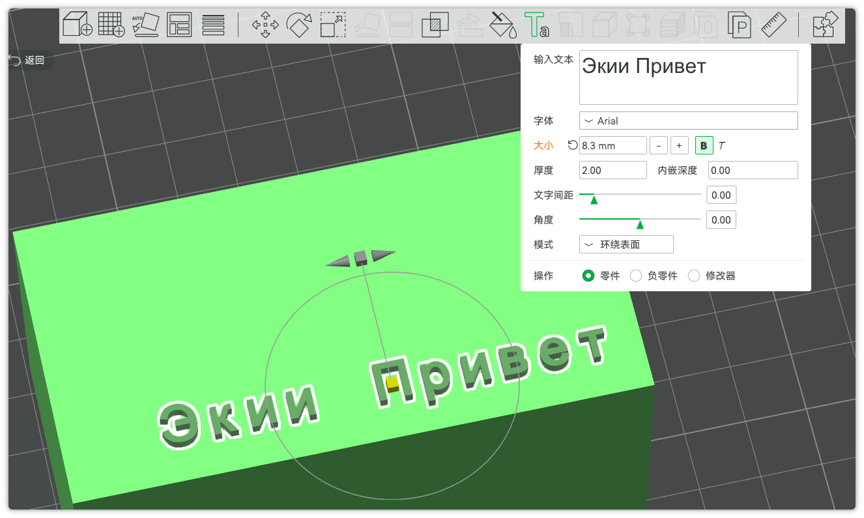Image resolution: width=864 pixels, height=518 pixels.
Task: Toggle the green Text tool icon
Action: pos(537,25)
